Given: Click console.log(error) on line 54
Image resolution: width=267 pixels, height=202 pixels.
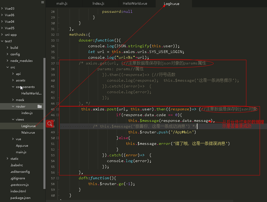Looking at the screenshot, I should pos(128,161).
